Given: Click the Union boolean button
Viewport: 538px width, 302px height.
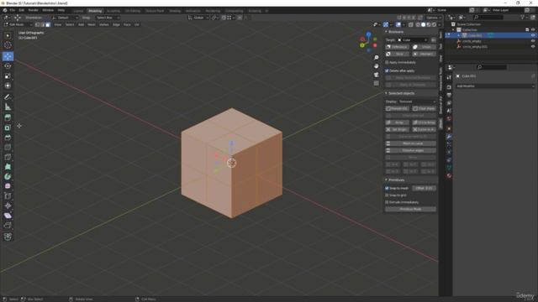Looking at the screenshot, I should tap(424, 47).
